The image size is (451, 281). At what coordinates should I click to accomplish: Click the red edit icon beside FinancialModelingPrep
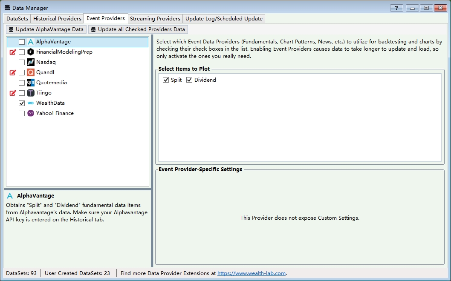coord(13,52)
